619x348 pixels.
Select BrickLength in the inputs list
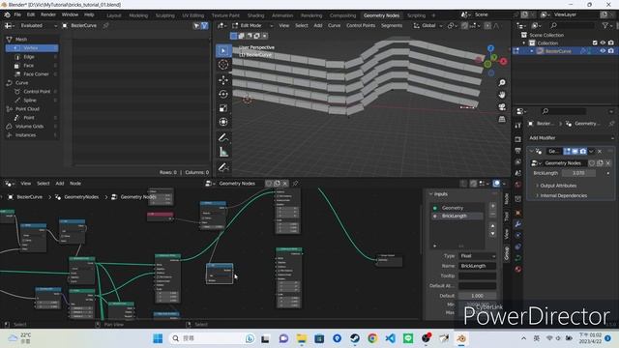point(457,217)
